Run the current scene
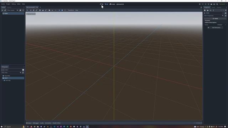 pos(211,4)
